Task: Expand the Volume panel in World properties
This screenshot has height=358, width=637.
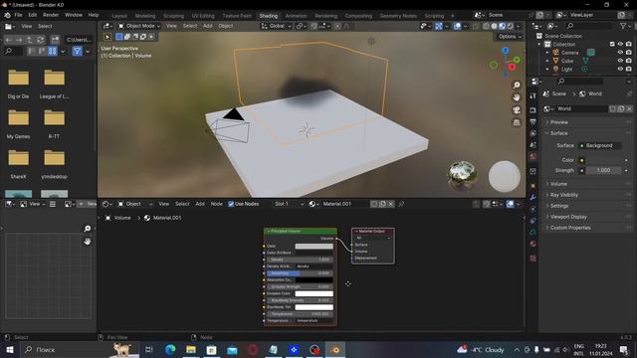Action: click(x=558, y=184)
